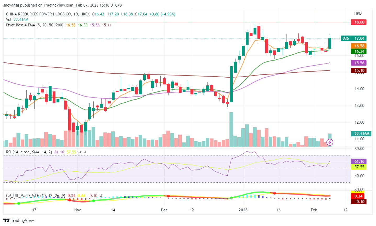This screenshot has height=226, width=376.
Task: Select the red 18.00 horizontal line label
Action: coord(359,22)
